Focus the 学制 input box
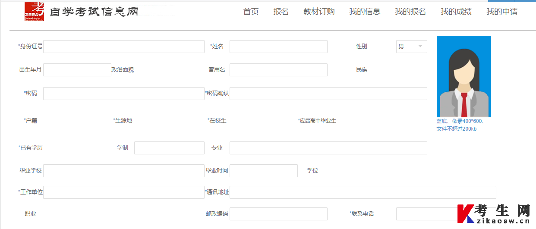536x229 pixels. [169, 148]
